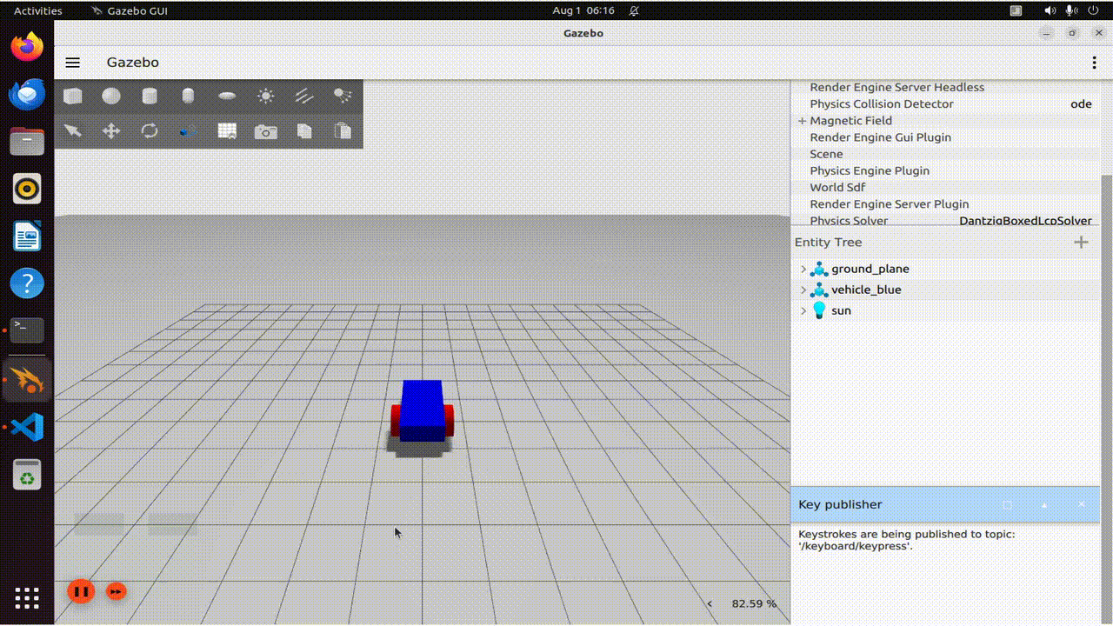Insert a box shape into the scene
1113x626 pixels.
[x=73, y=96]
